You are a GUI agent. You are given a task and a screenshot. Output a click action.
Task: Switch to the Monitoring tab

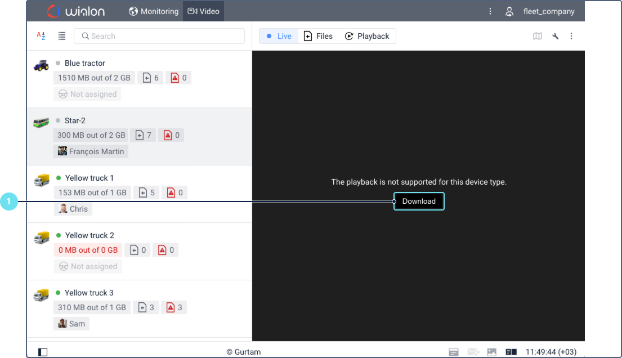click(x=154, y=11)
